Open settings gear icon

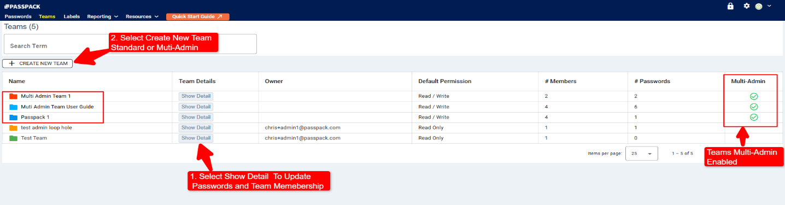[747, 6]
